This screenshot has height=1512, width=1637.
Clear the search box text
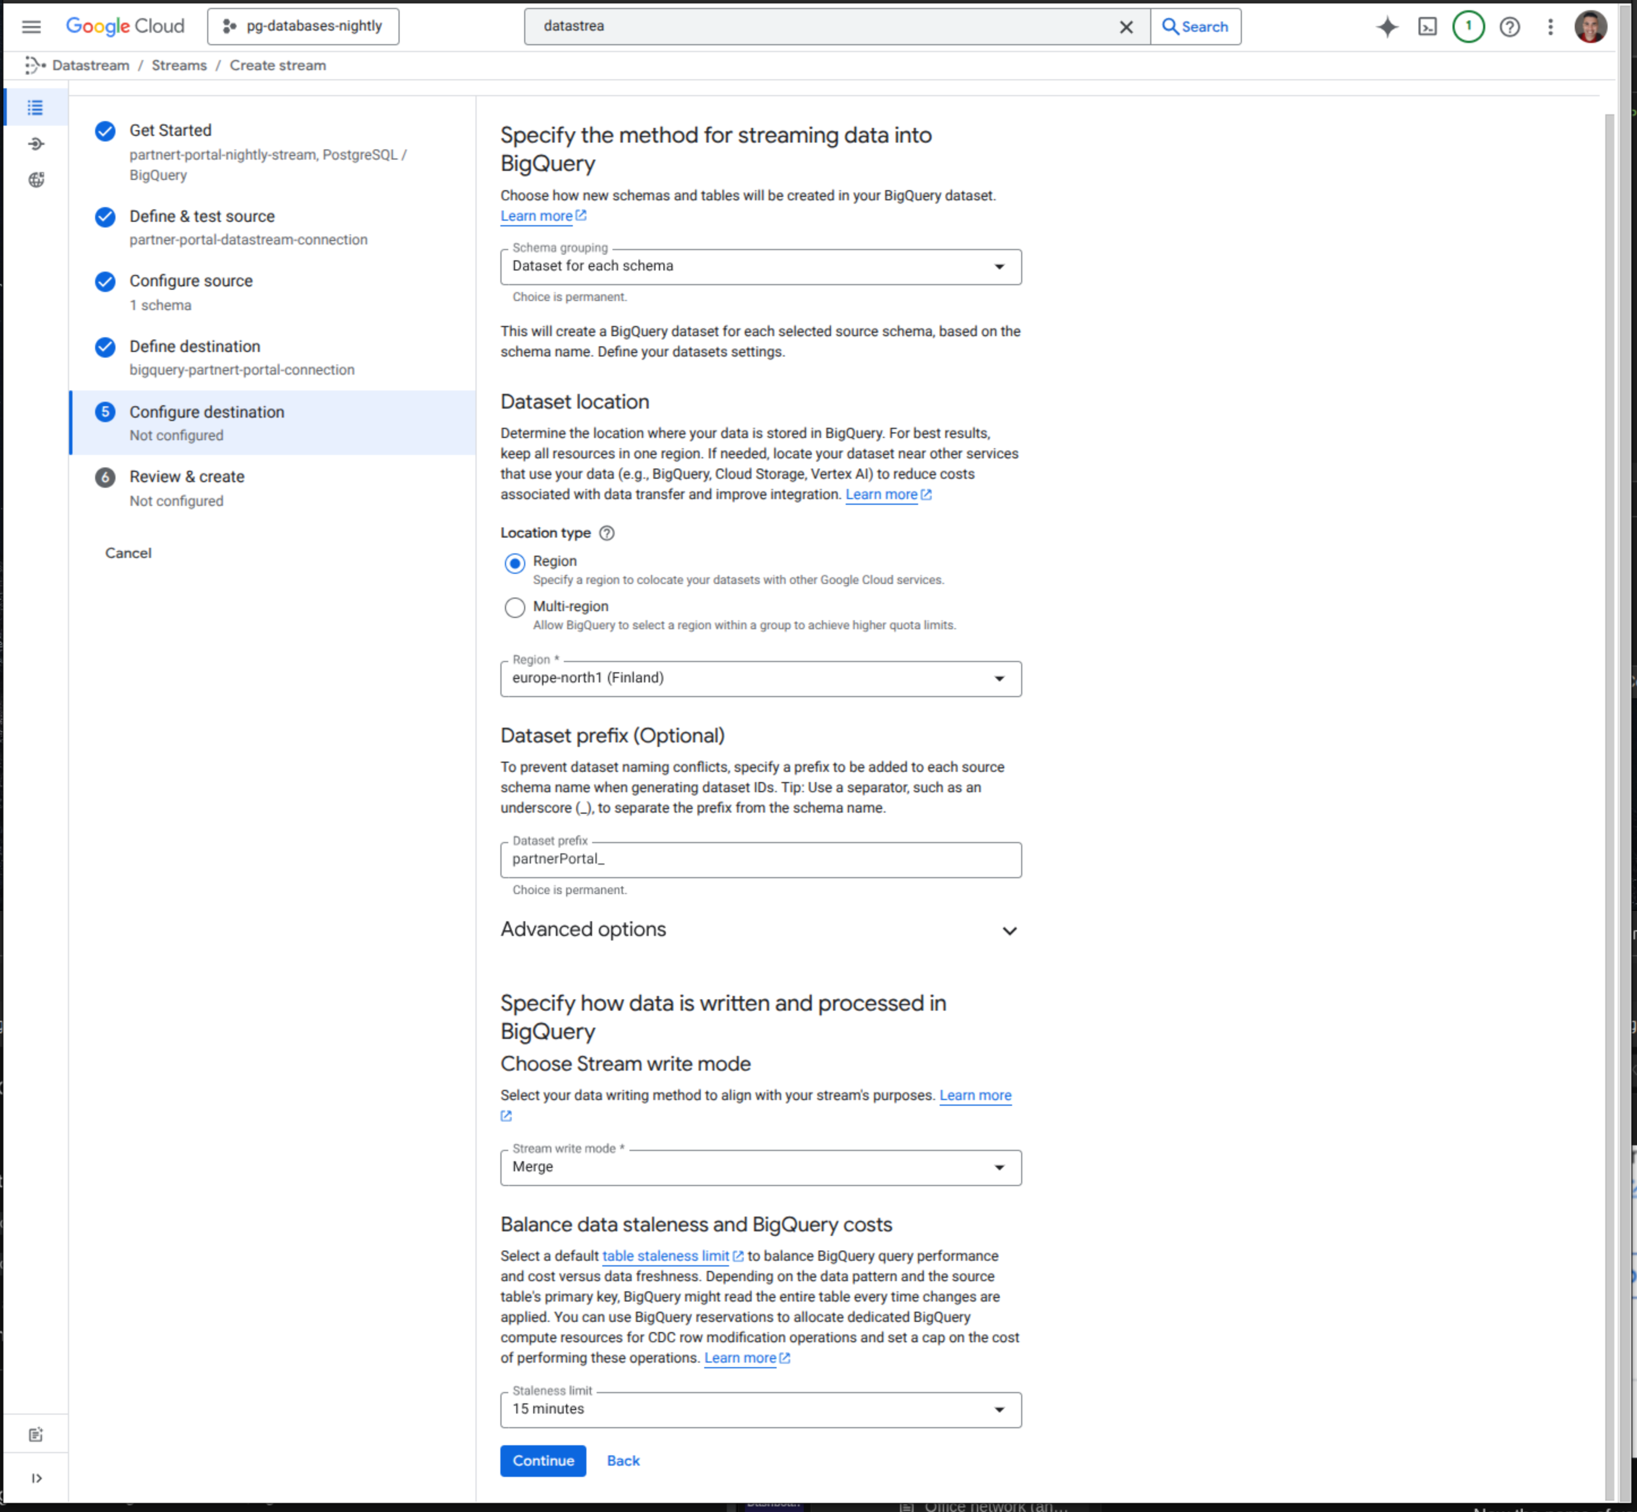tap(1125, 27)
